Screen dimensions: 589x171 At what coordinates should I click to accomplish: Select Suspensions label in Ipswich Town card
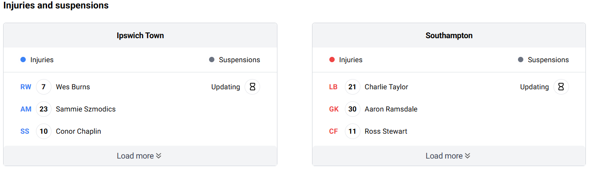coord(240,60)
